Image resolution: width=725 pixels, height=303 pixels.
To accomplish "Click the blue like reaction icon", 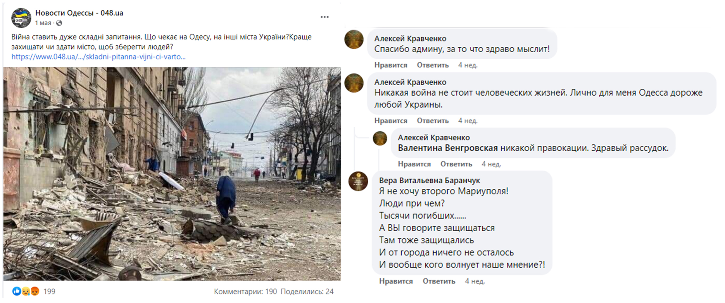I will click(x=16, y=291).
